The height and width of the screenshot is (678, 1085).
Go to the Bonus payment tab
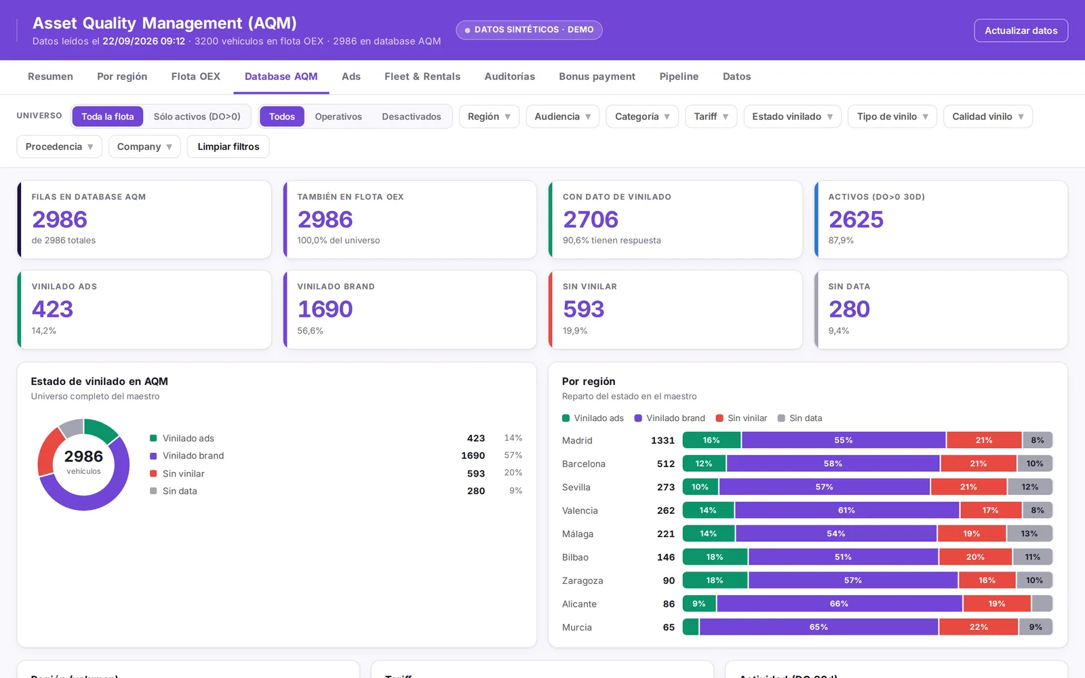point(597,77)
